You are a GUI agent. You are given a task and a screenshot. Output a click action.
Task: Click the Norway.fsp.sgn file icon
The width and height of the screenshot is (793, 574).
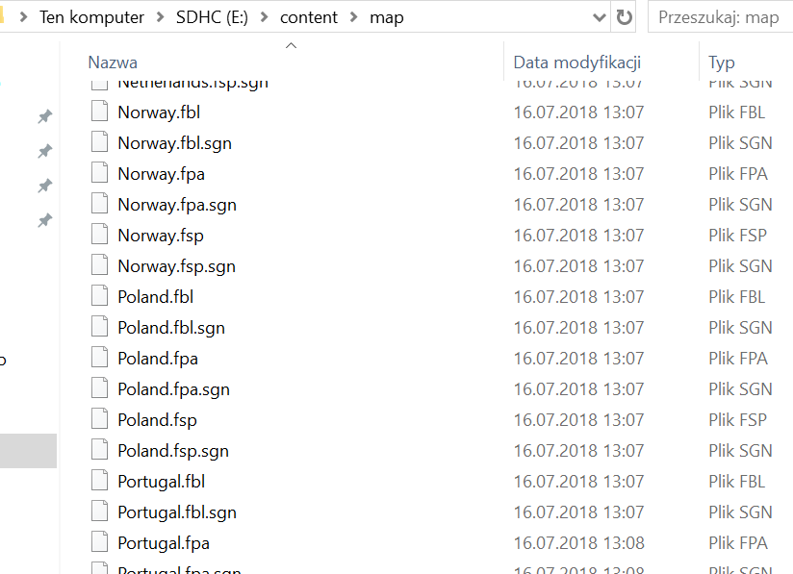[x=99, y=266]
